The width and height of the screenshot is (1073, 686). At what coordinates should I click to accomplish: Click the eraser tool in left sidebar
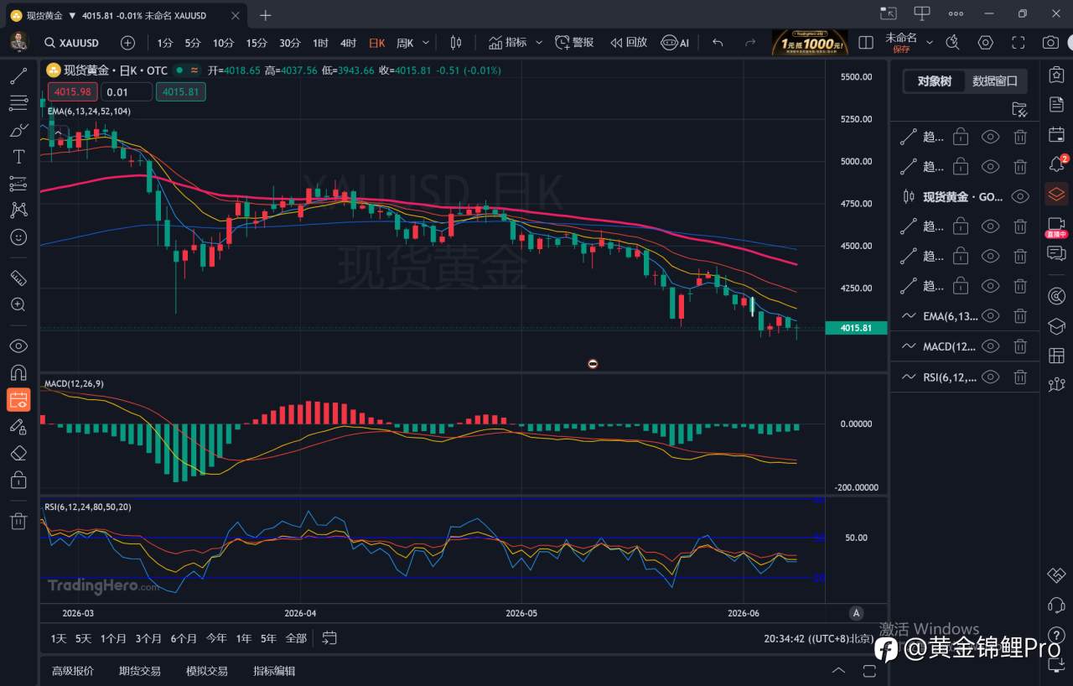tap(18, 453)
